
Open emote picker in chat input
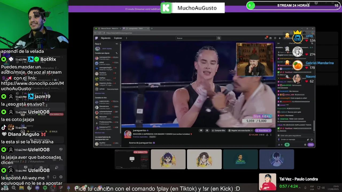click(312, 139)
